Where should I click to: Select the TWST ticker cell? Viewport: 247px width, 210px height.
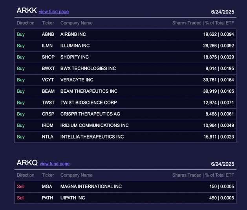[x=48, y=102]
